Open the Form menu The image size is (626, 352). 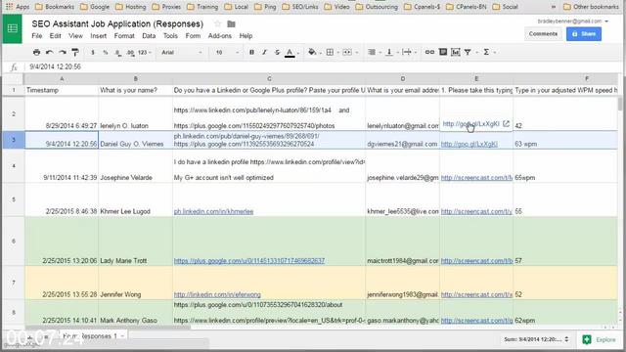(x=193, y=36)
